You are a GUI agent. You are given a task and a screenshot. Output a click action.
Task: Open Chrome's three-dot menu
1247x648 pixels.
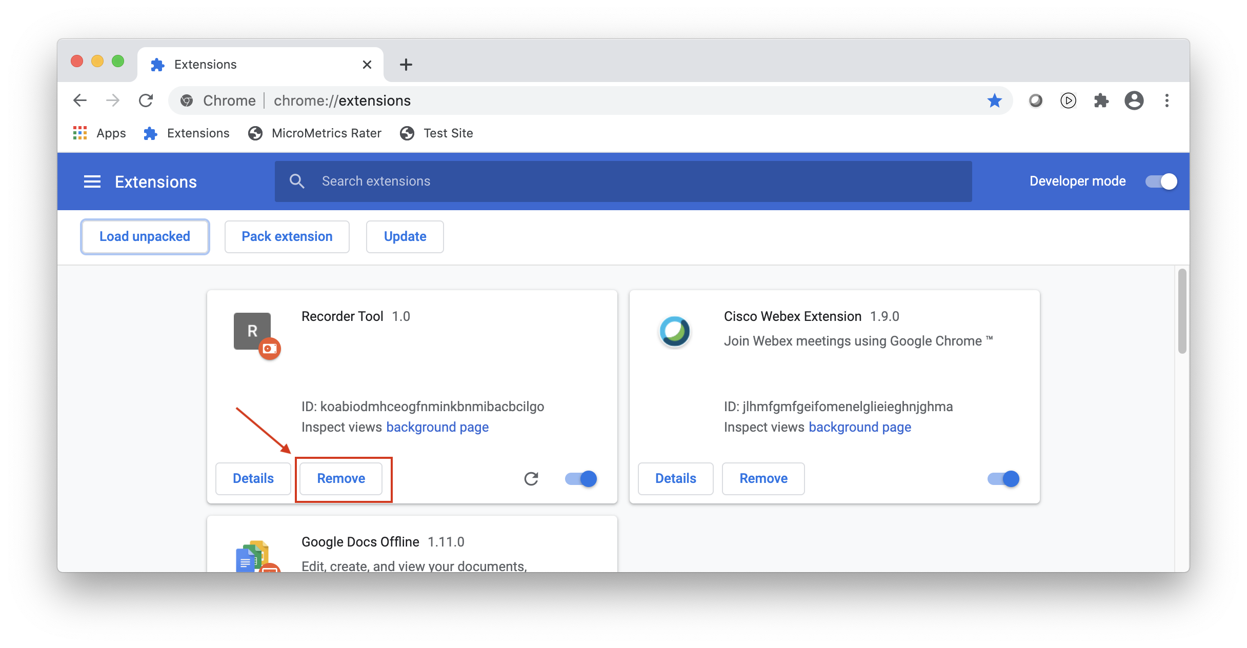pos(1167,100)
